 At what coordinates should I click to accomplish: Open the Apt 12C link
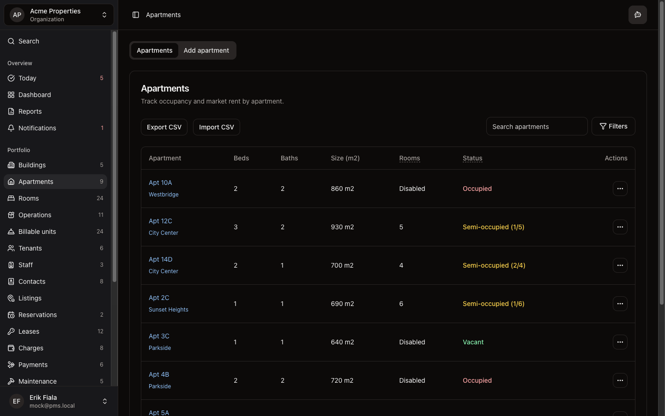click(x=160, y=221)
